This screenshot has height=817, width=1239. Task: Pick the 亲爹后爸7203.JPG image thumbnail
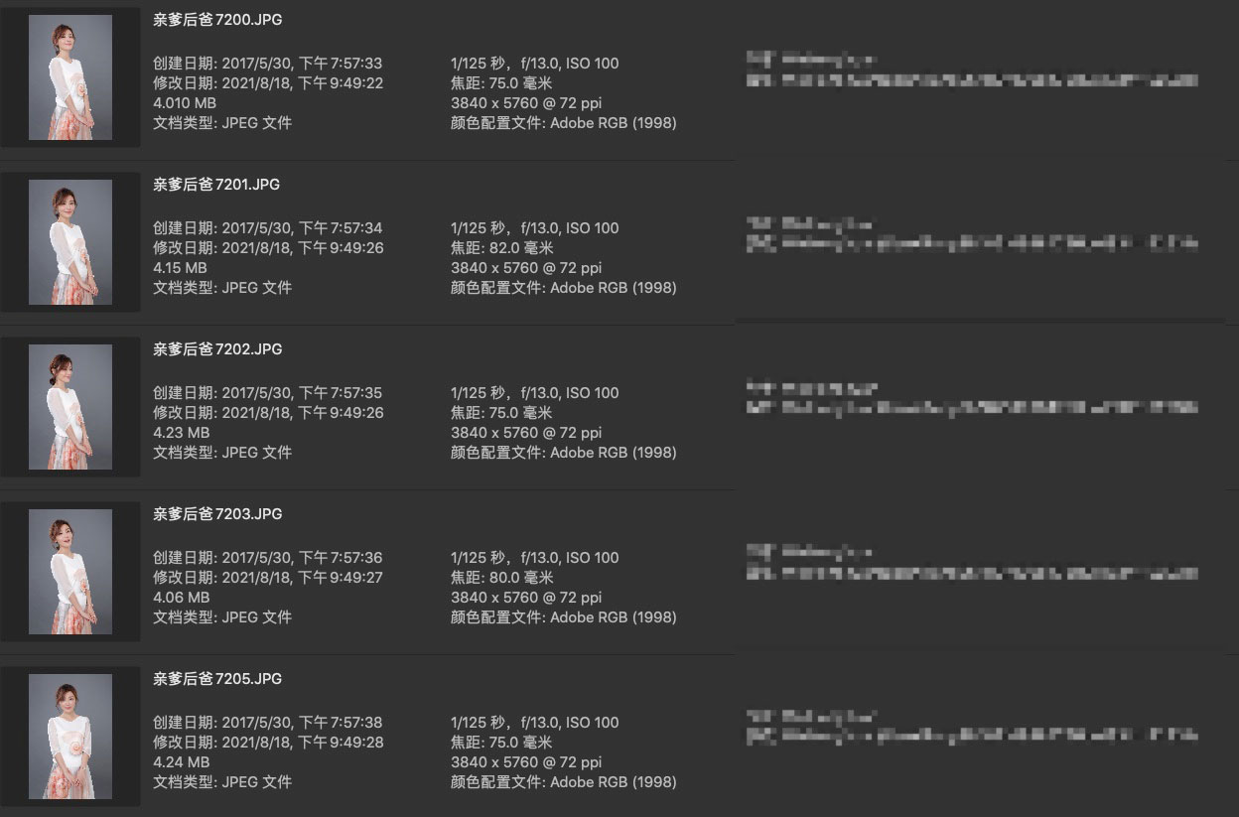tap(69, 572)
